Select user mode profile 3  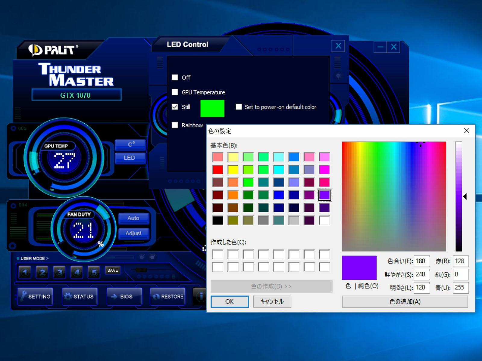coord(60,273)
